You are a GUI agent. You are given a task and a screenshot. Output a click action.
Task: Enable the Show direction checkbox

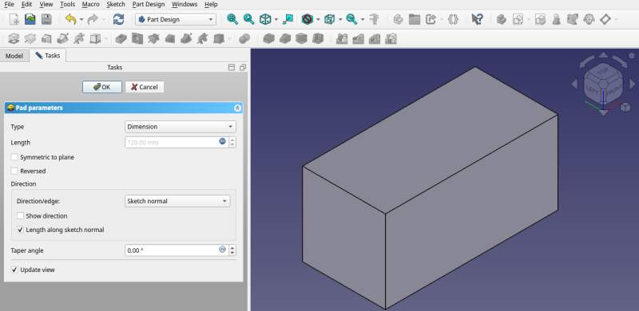click(21, 216)
